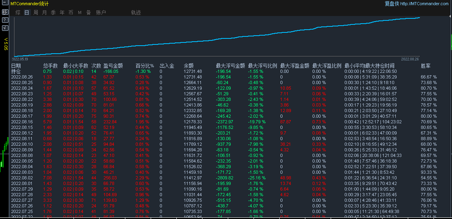
Task: Open the http://MTCommander.com link
Action: [x=424, y=4]
